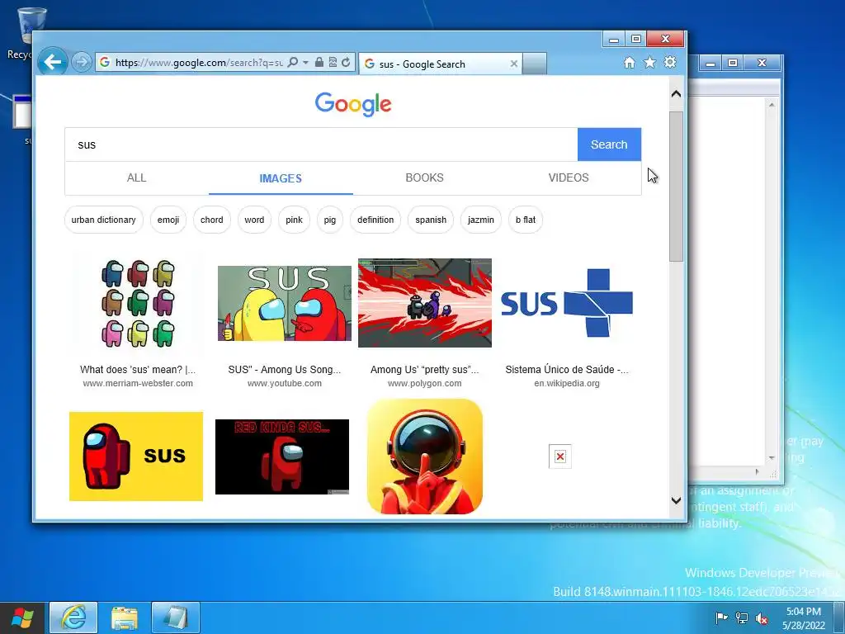Open 'SUS" - Among Us Song...' link

[285, 370]
